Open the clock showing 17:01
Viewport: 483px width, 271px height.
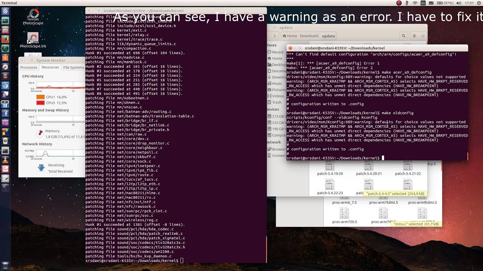pyautogui.click(x=469, y=3)
